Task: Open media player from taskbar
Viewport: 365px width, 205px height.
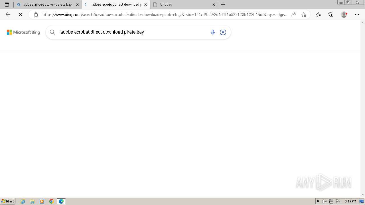Action: tap(42, 201)
